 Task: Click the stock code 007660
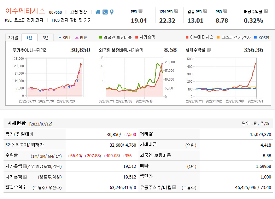55,12
